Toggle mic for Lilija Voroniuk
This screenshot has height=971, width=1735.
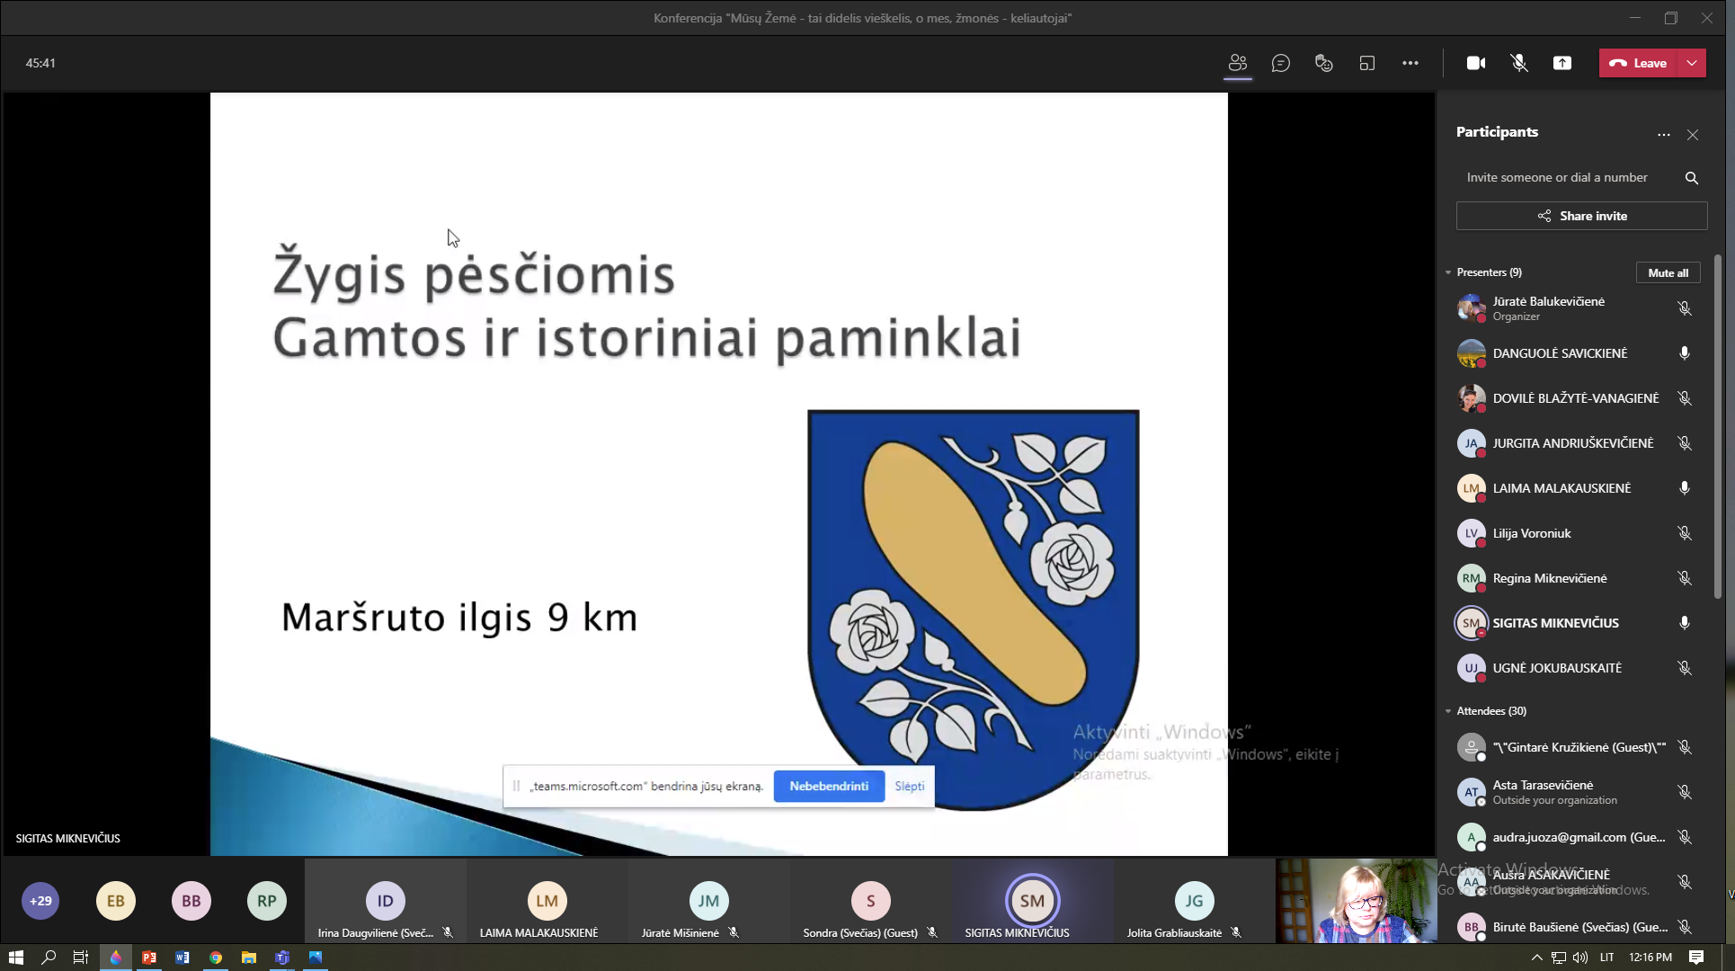(1685, 533)
